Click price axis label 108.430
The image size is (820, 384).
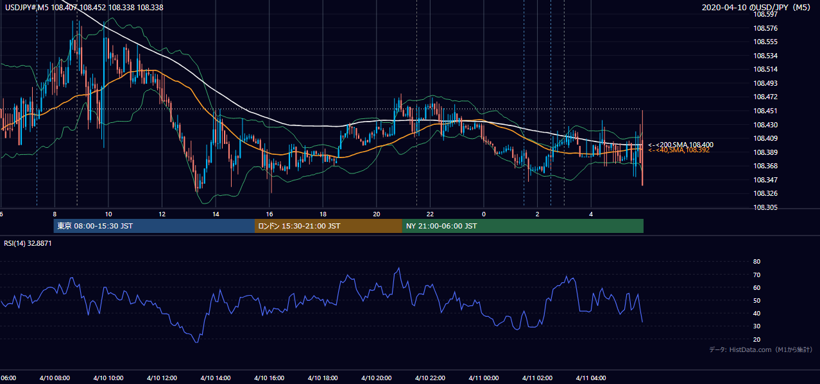click(x=766, y=125)
